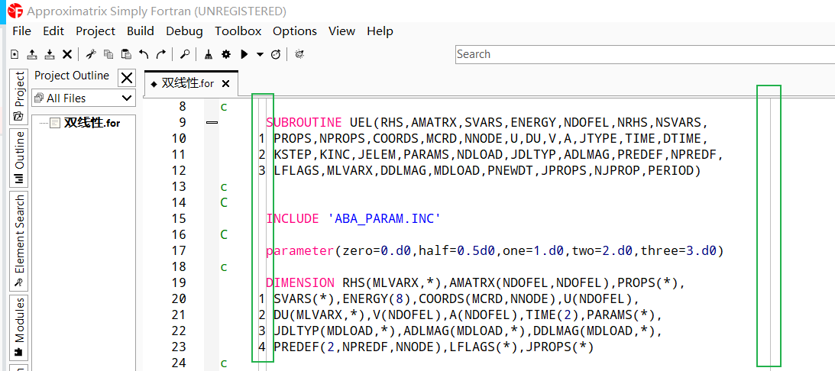This screenshot has height=371, width=835.
Task: Clean the project with broom icon
Action: [x=209, y=53]
